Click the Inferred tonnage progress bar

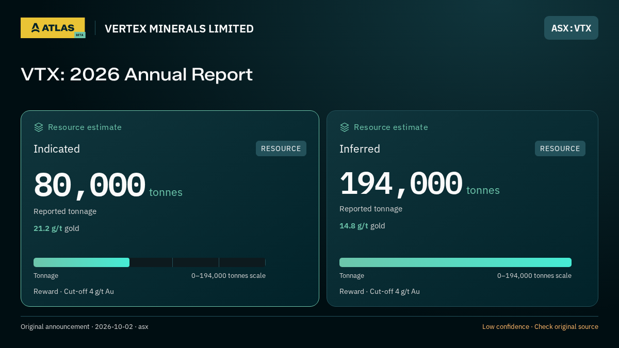[455, 262]
